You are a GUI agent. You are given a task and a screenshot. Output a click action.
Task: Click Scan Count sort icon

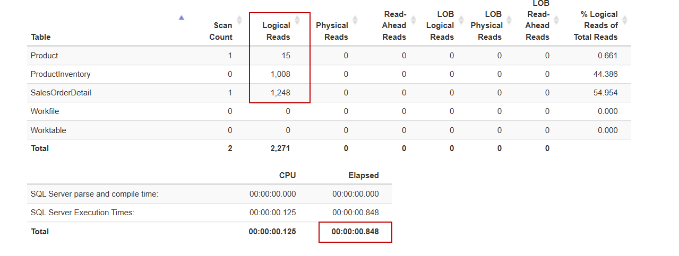239,20
